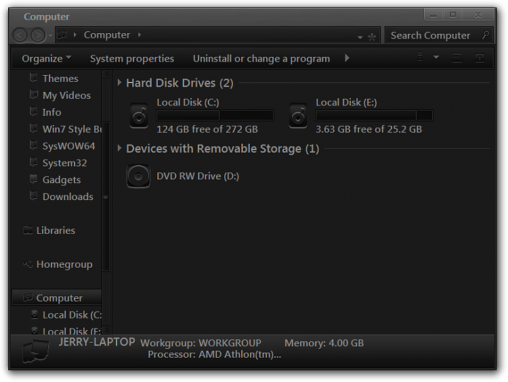The height and width of the screenshot is (382, 508).
Task: Click Local Disk (C:) label
Action: (188, 103)
